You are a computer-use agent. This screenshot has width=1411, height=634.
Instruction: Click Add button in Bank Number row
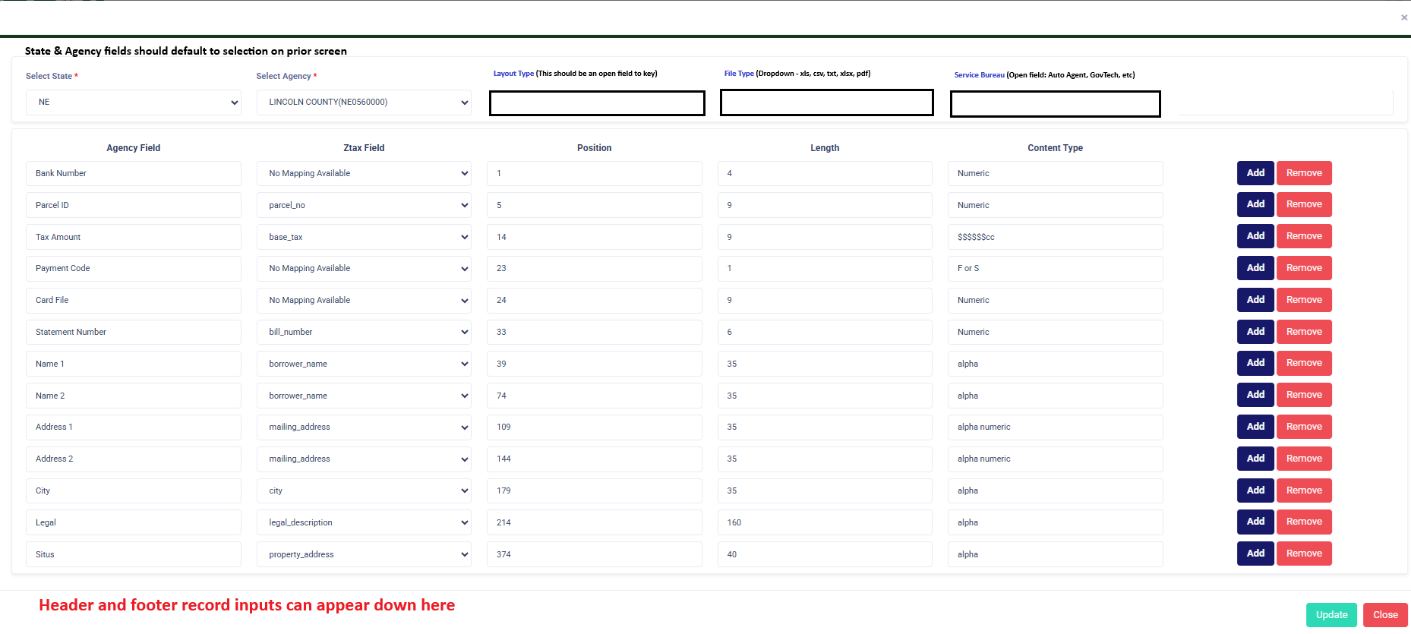pos(1255,173)
